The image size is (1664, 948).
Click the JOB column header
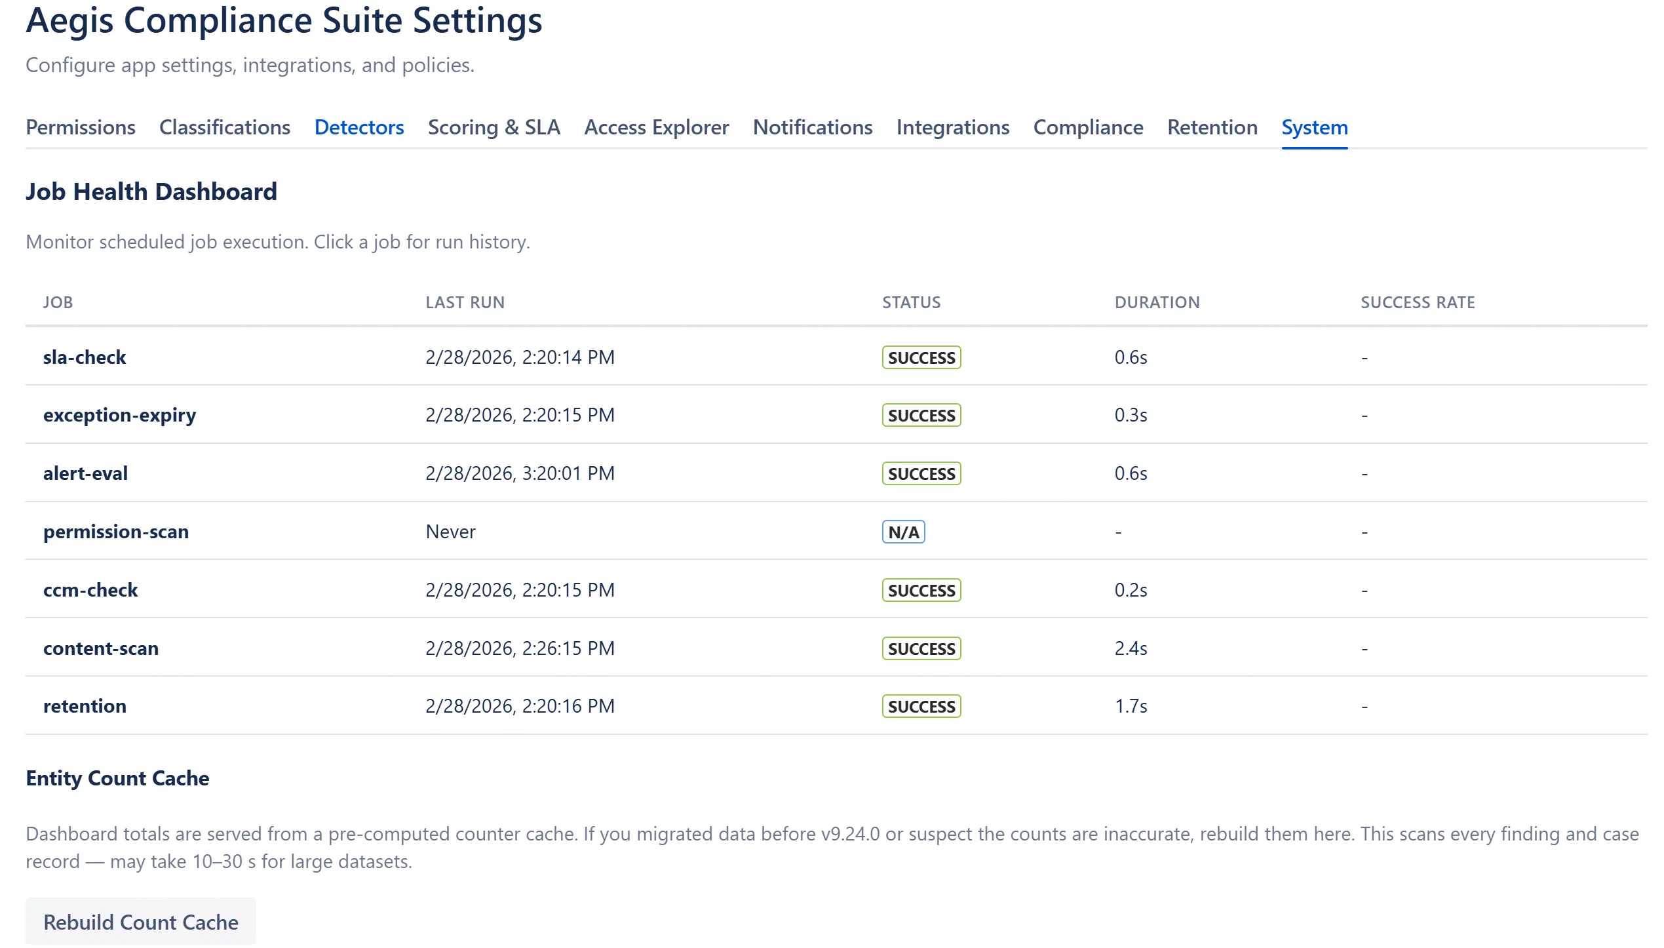(x=58, y=302)
